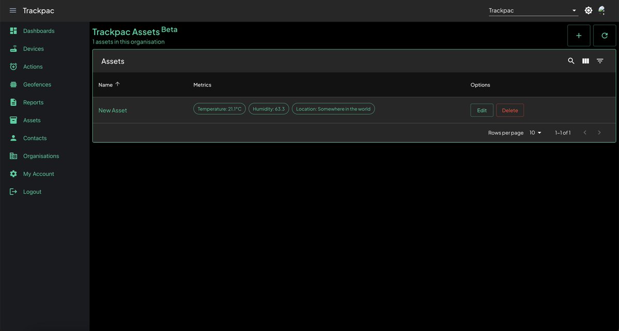
Task: Open the column visibility chooser icon
Action: pyautogui.click(x=585, y=61)
